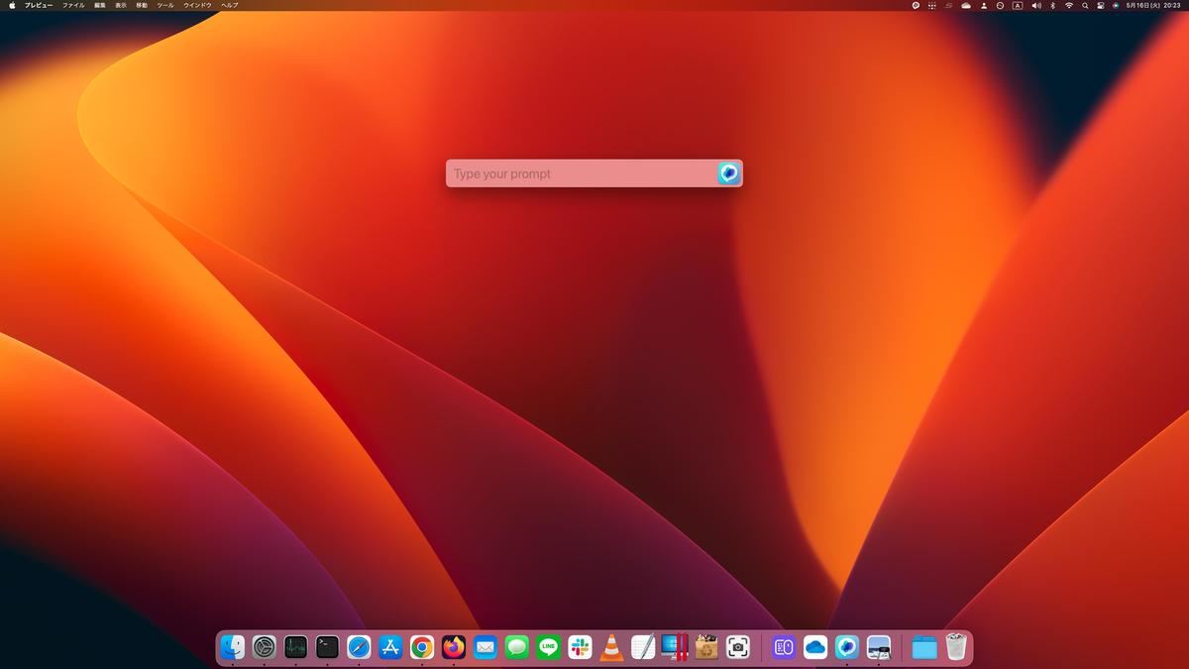Image resolution: width=1189 pixels, height=669 pixels.
Task: Open the 表示 menu
Action: [121, 5]
